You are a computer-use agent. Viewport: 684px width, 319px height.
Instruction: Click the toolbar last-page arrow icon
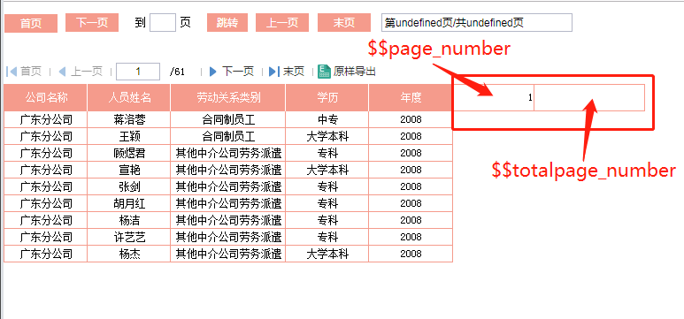pos(274,72)
